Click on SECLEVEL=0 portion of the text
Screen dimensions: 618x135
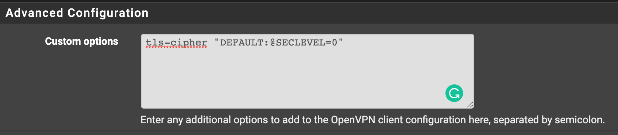[306, 43]
